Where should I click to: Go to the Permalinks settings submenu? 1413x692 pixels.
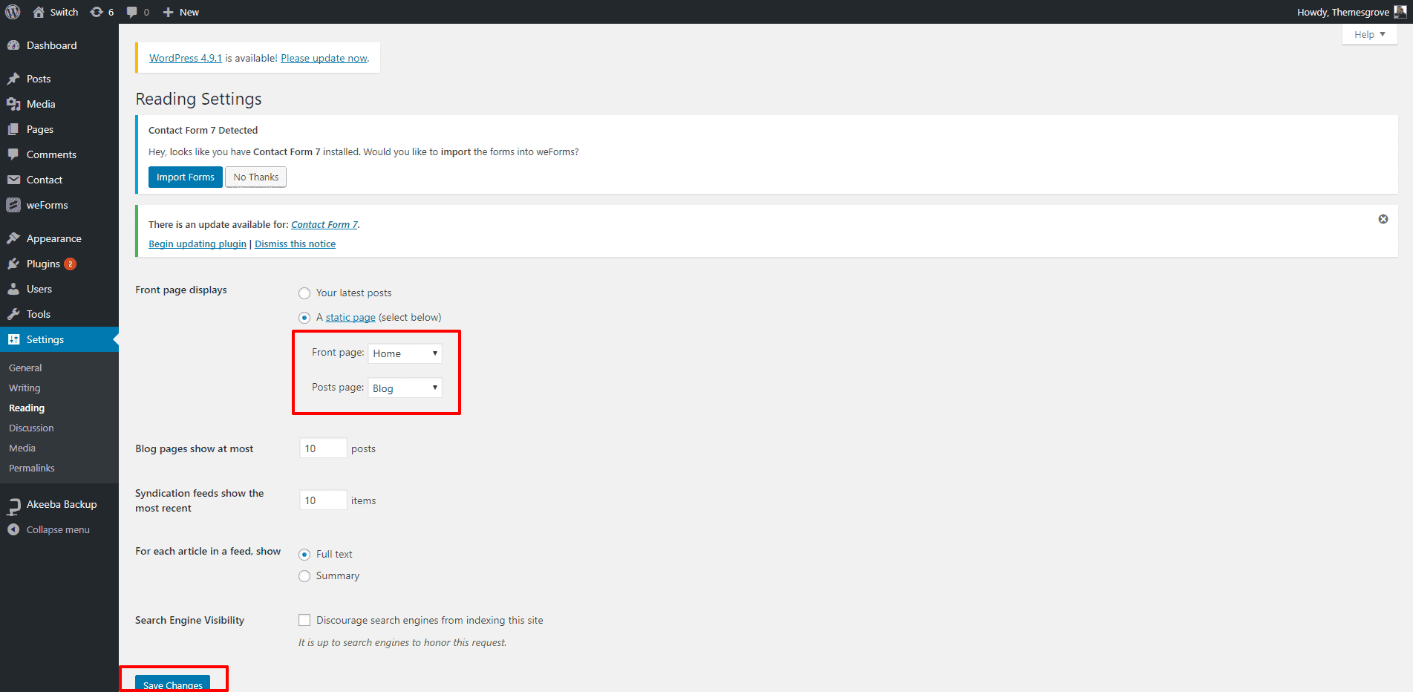(x=32, y=468)
